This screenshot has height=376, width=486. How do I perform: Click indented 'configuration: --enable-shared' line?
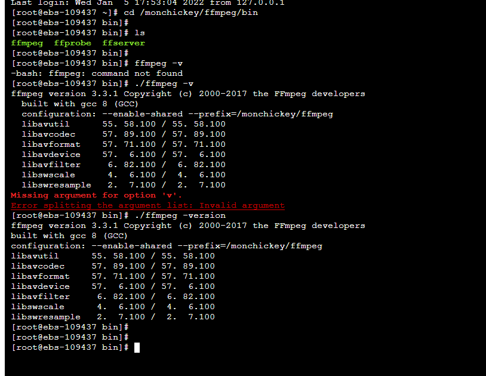pos(177,114)
